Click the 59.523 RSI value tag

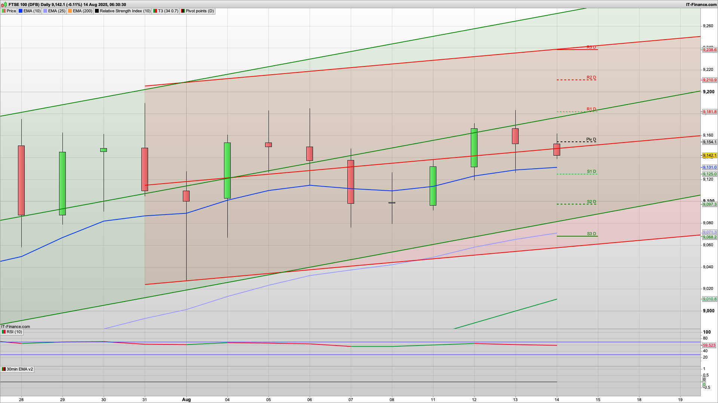709,345
